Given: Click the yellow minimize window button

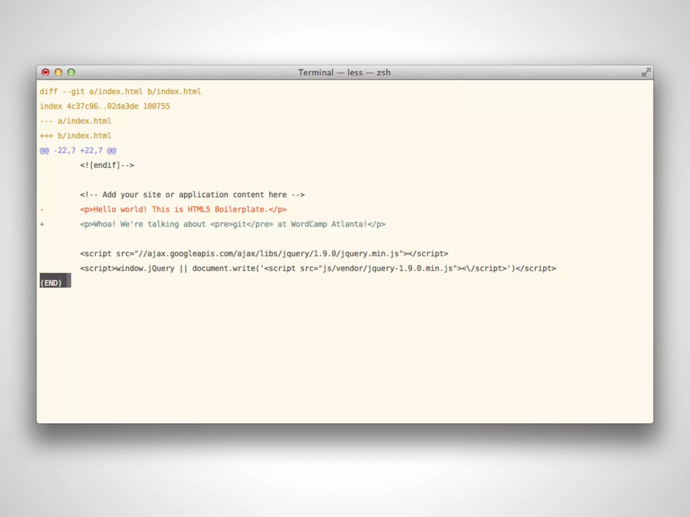Looking at the screenshot, I should click(x=58, y=72).
